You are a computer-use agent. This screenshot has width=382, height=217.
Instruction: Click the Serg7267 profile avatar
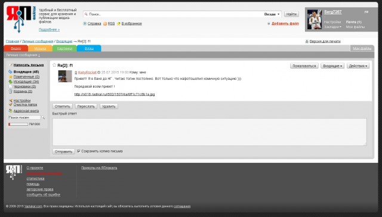coord(315,20)
